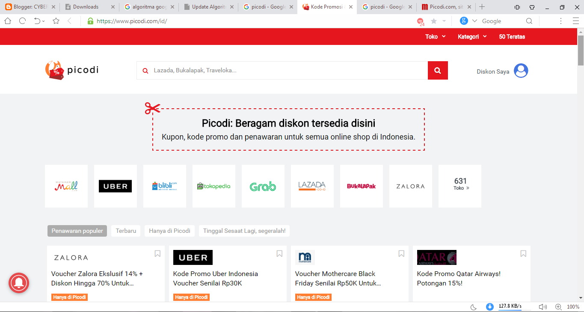Click the red notification bell button

point(19,283)
